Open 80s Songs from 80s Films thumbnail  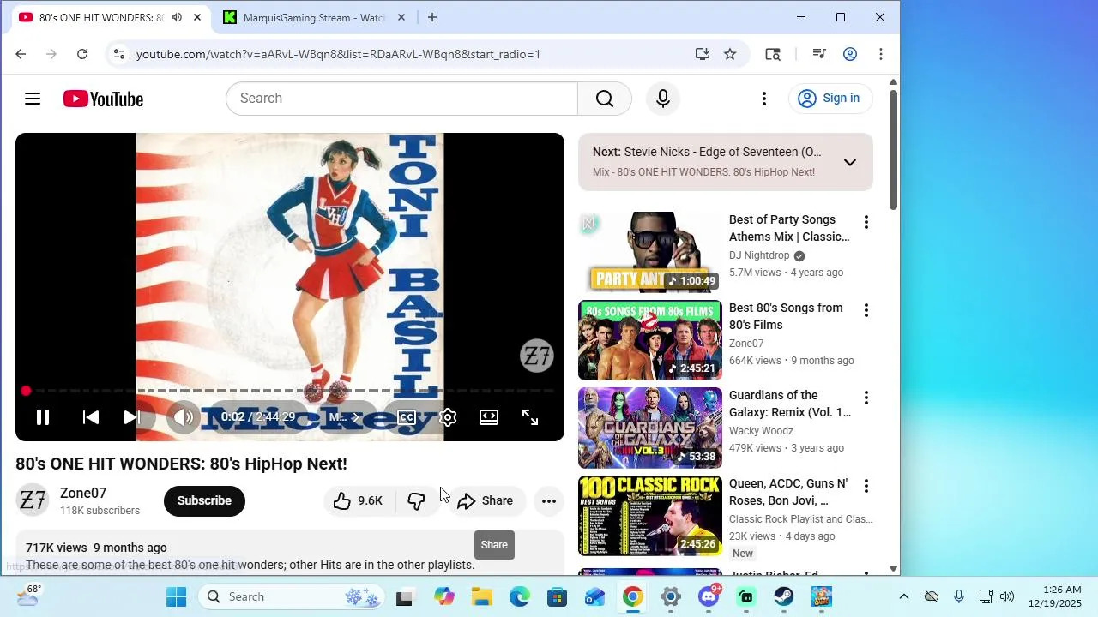(650, 340)
